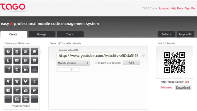Pick the people group barcode icon

point(26,81)
